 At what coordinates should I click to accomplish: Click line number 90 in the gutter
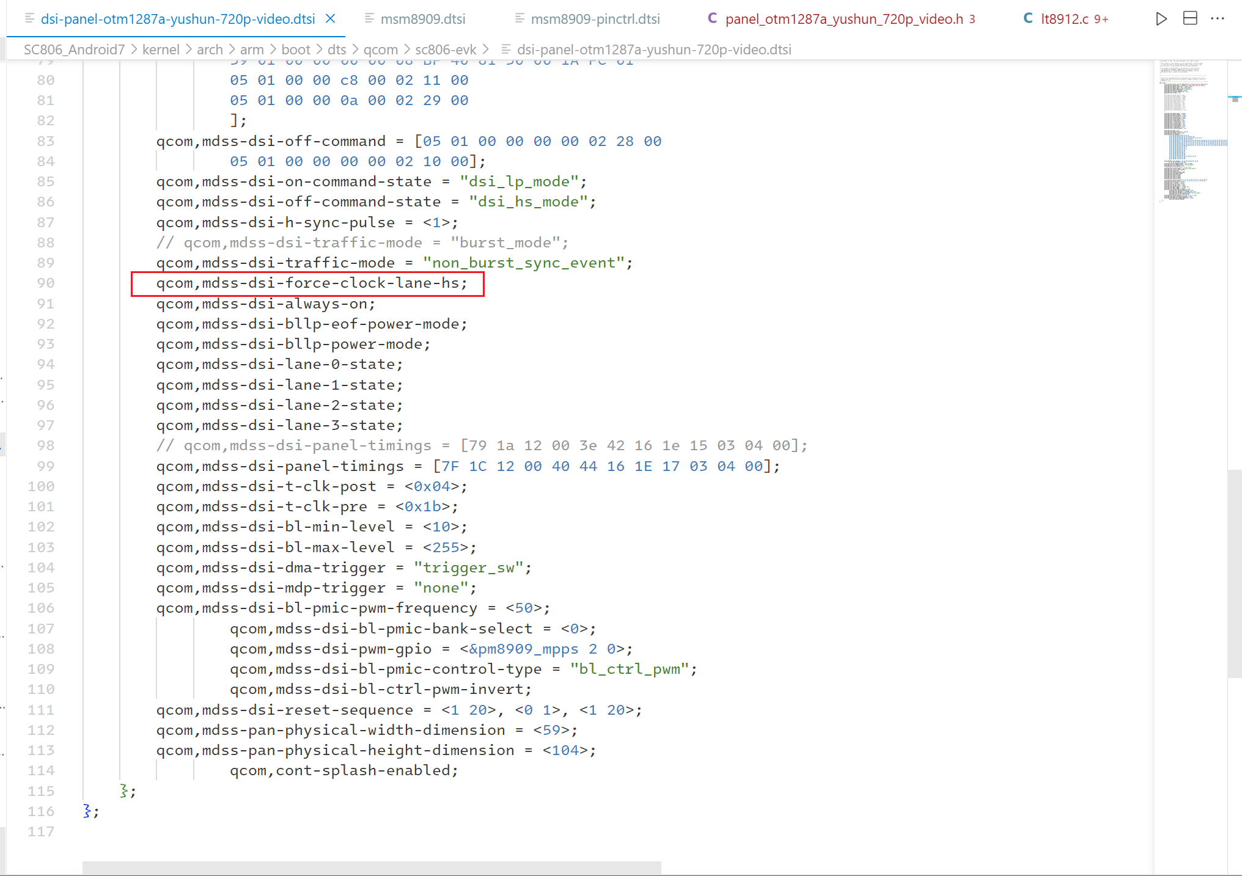tap(45, 283)
